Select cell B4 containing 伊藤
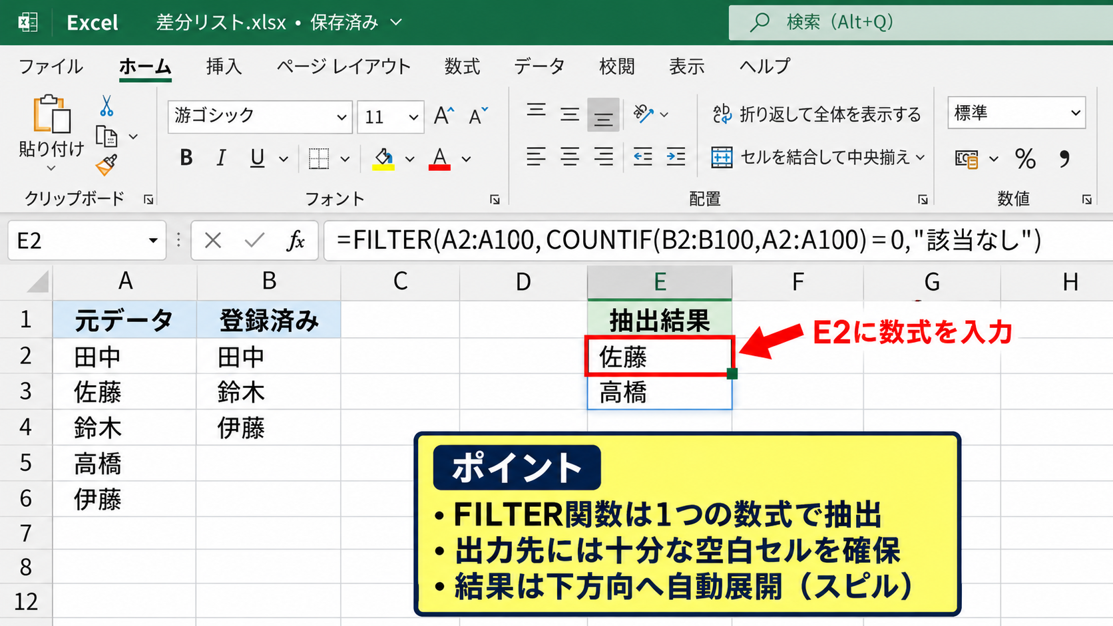The image size is (1113, 626). click(268, 428)
